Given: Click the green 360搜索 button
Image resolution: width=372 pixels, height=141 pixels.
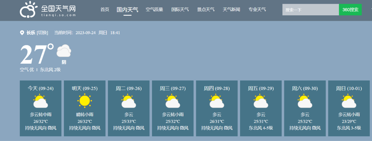Looking at the screenshot, I should click(350, 10).
